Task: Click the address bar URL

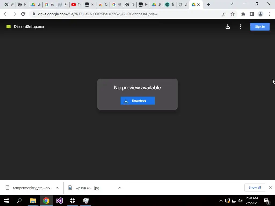Action: coord(98,14)
